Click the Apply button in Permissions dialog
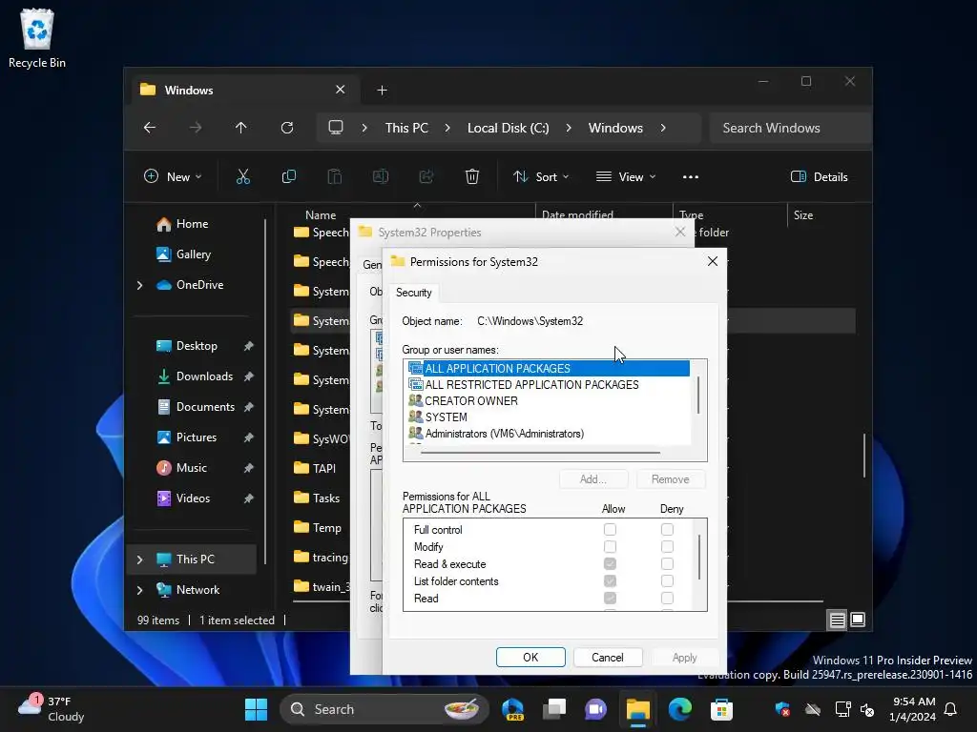The image size is (977, 732). point(685,658)
